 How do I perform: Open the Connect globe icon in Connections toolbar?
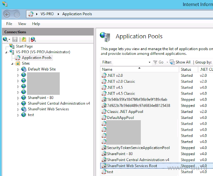5,39
